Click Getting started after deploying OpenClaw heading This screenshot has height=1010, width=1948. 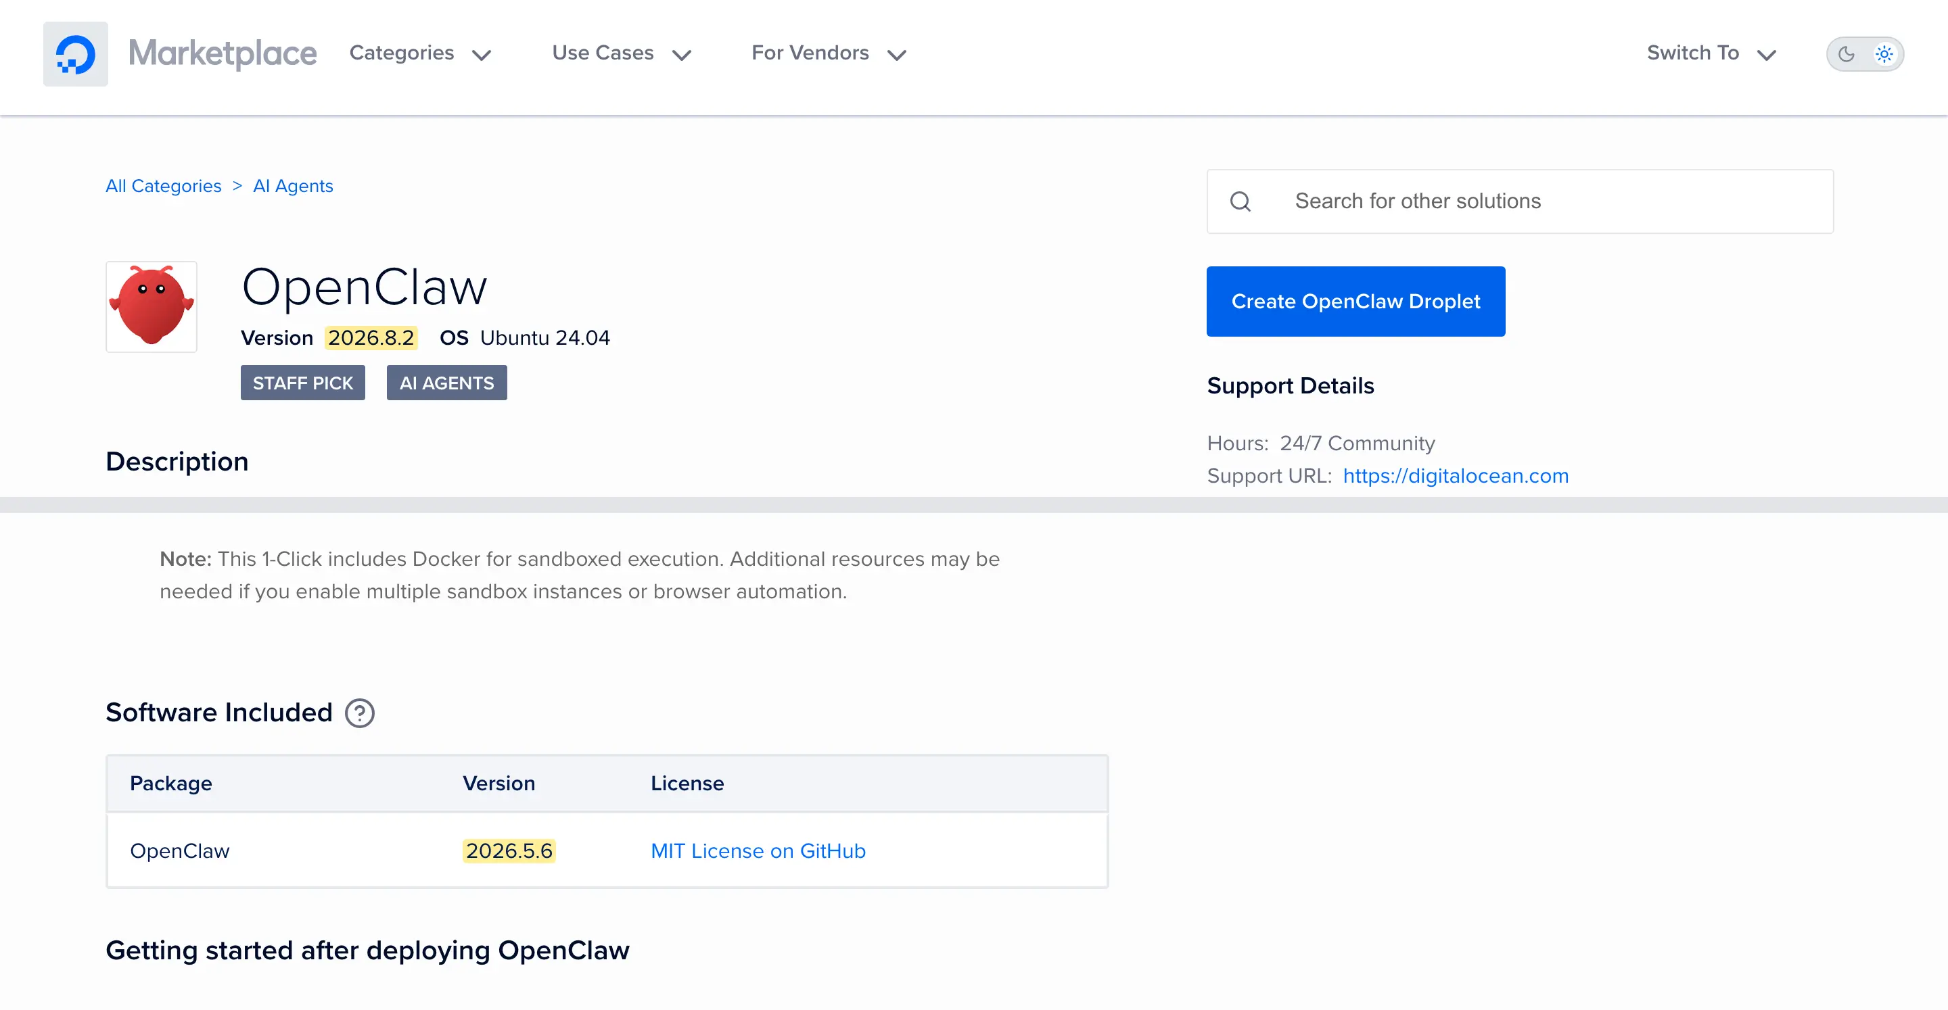click(x=367, y=951)
